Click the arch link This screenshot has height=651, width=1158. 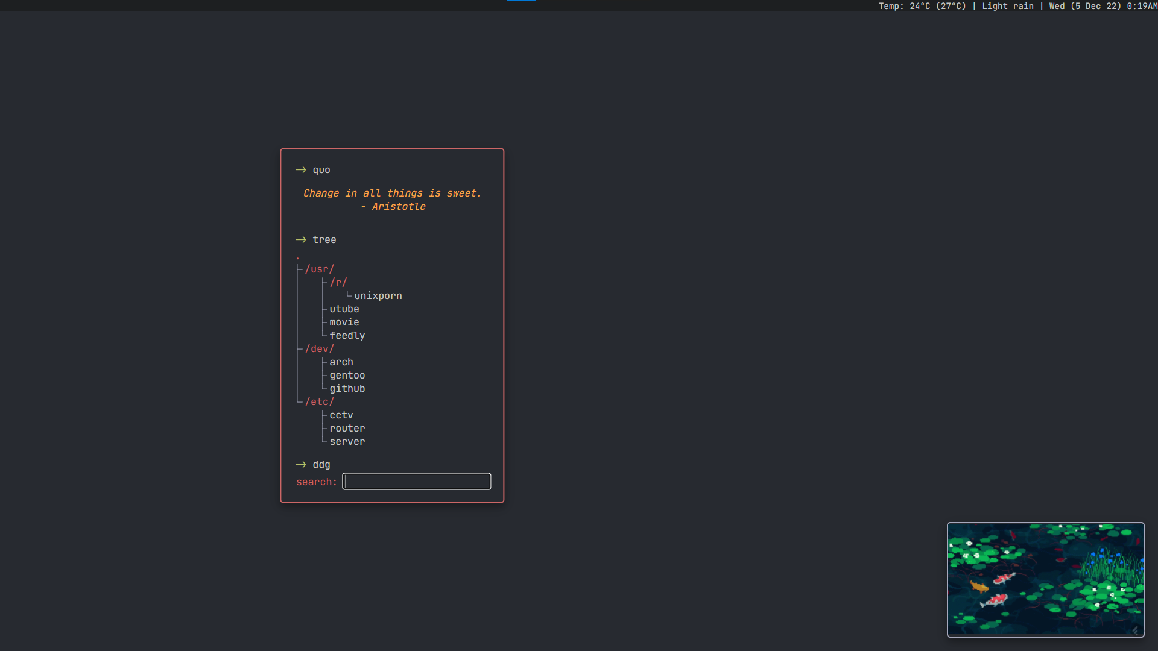tap(341, 362)
